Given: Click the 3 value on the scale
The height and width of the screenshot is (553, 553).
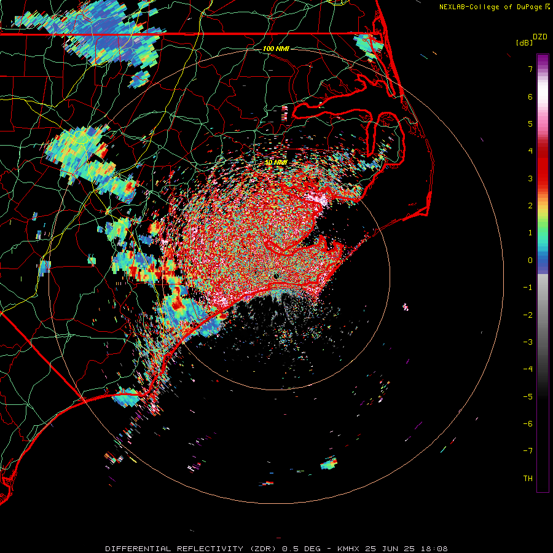Looking at the screenshot, I should pos(530,178).
